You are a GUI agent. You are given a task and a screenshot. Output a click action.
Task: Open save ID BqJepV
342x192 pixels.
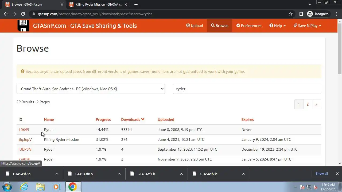(x=25, y=139)
